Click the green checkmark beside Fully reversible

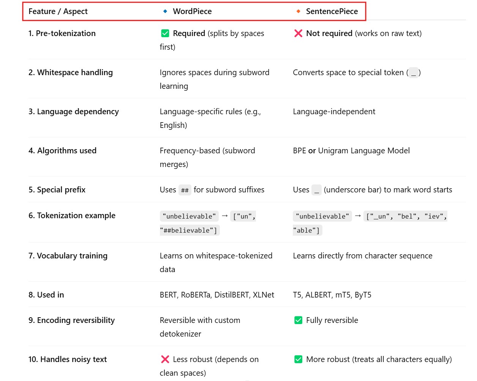click(298, 320)
